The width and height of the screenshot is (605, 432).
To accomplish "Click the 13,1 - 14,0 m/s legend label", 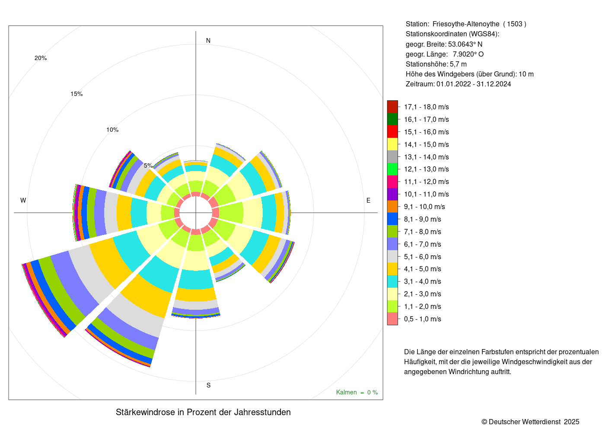I will (x=427, y=157).
